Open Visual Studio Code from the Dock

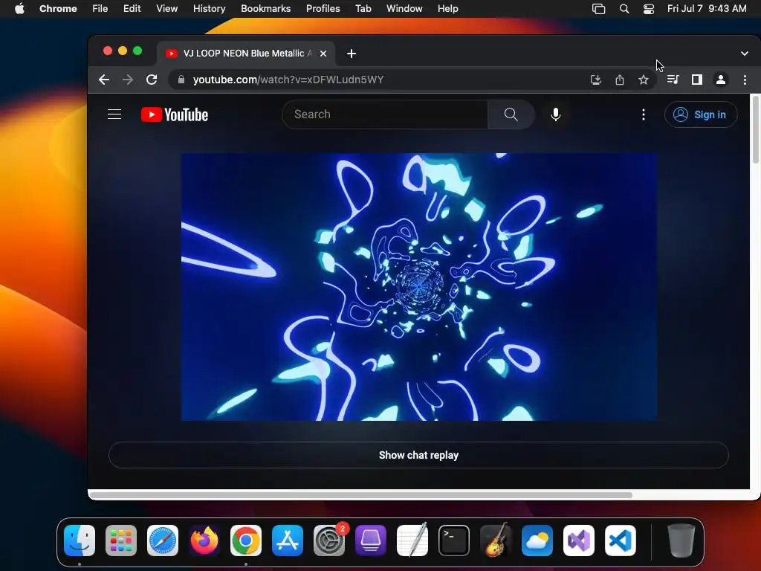[621, 541]
